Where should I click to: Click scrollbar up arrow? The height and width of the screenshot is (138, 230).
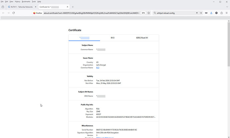click(229, 21)
